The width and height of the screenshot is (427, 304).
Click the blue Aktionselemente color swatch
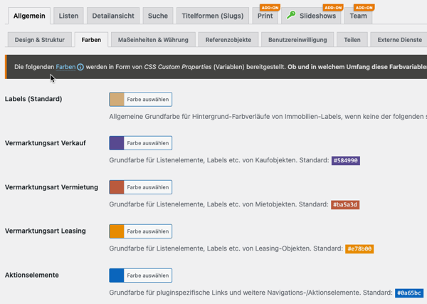pyautogui.click(x=117, y=276)
